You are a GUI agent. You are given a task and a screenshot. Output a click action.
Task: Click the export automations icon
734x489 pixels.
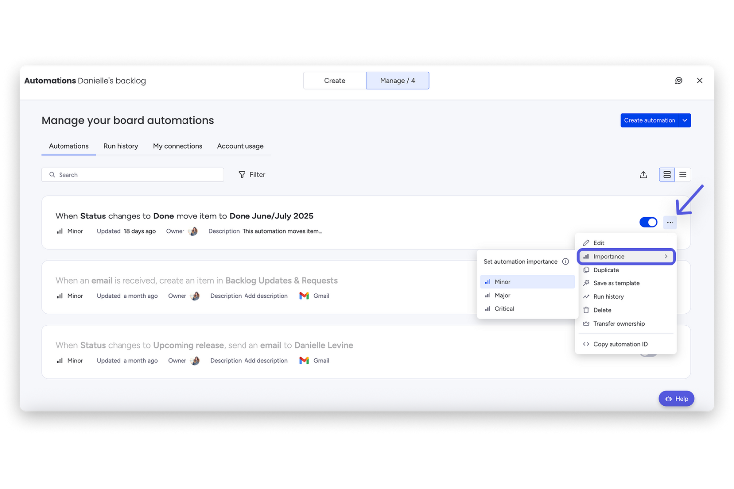pyautogui.click(x=643, y=174)
